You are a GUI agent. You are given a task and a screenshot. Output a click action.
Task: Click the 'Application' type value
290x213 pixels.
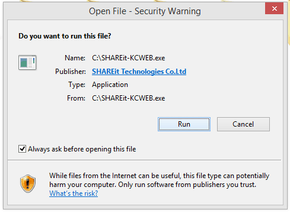110,85
